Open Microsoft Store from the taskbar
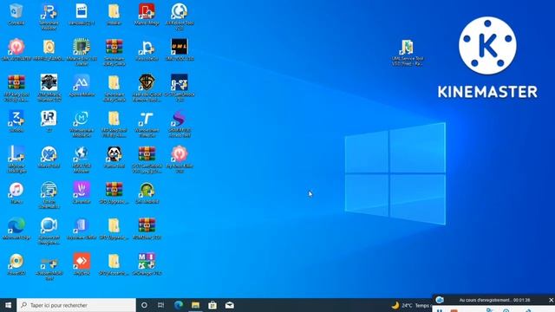This screenshot has height=312, width=555. point(212,305)
